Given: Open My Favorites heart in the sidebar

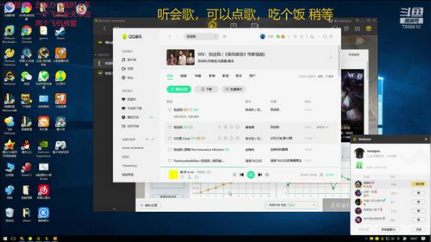Looking at the screenshot, I should pyautogui.click(x=129, y=99).
